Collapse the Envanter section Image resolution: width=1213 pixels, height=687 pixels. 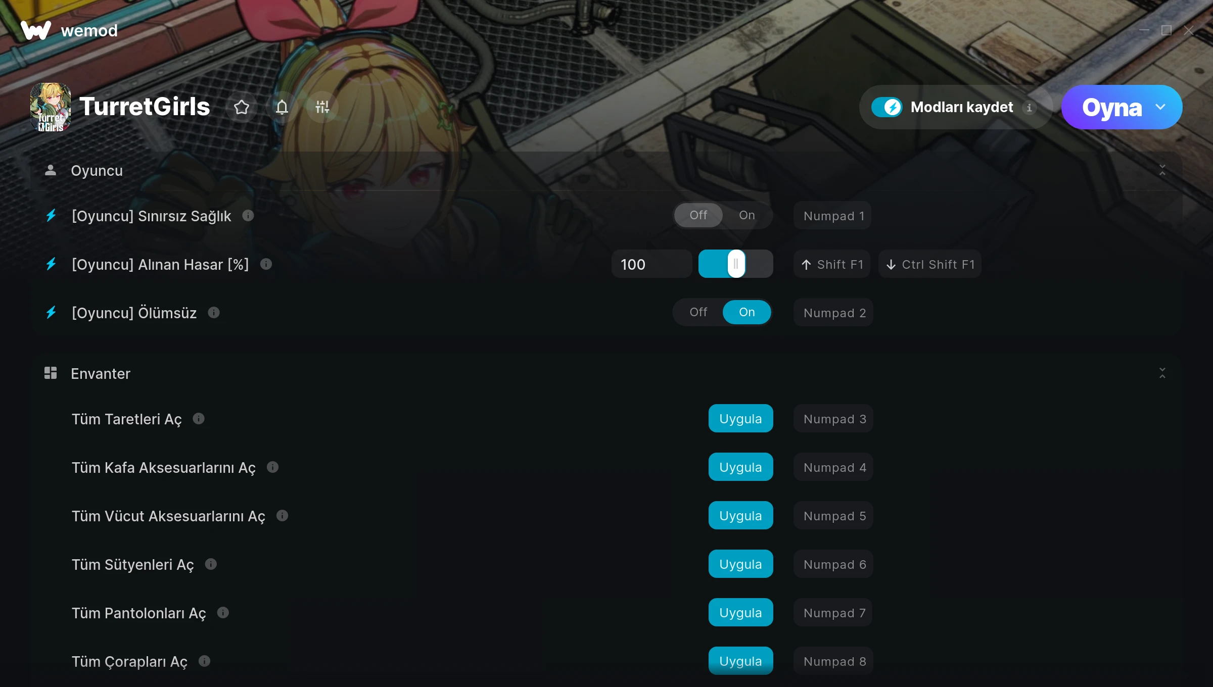tap(1162, 373)
